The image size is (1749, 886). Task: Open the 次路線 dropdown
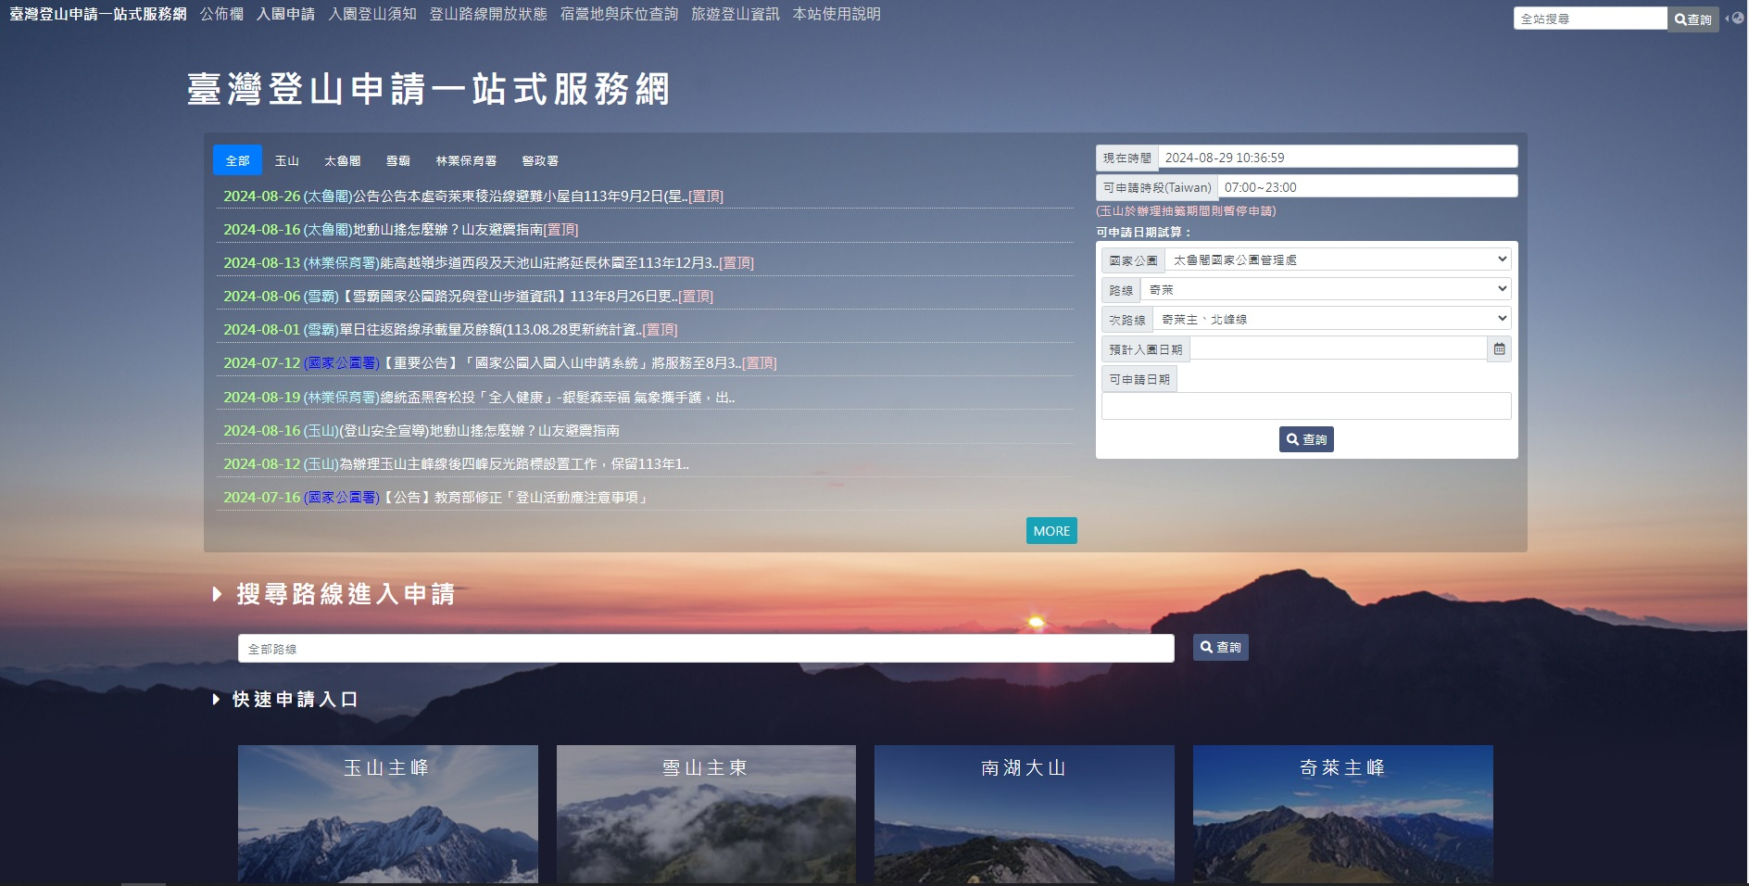tap(1331, 320)
